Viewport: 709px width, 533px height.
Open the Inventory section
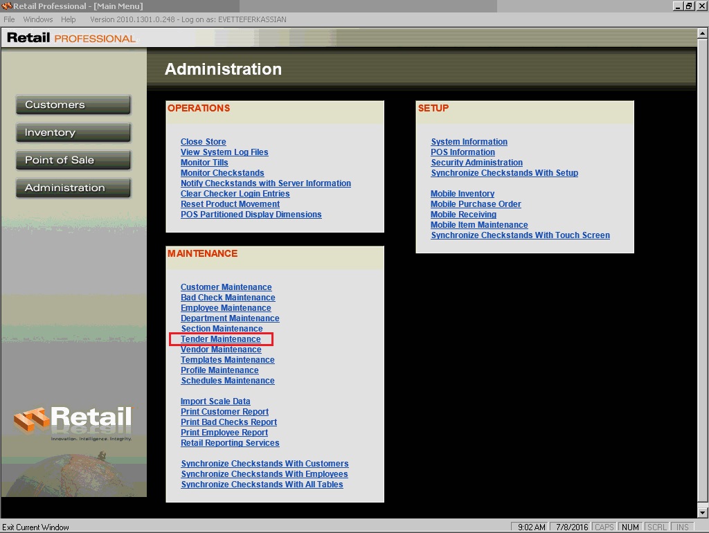point(73,132)
